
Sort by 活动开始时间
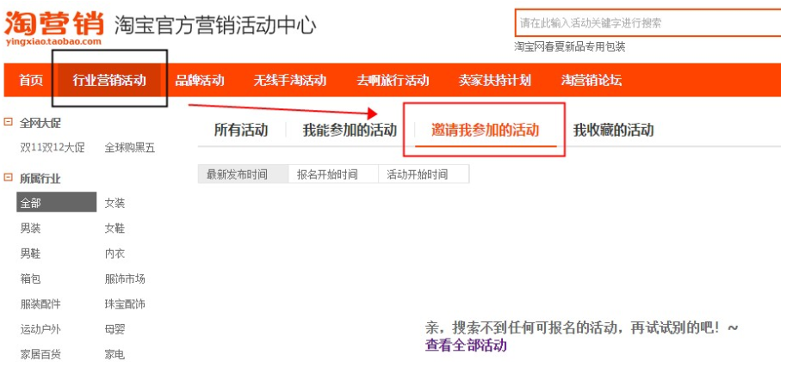[424, 174]
